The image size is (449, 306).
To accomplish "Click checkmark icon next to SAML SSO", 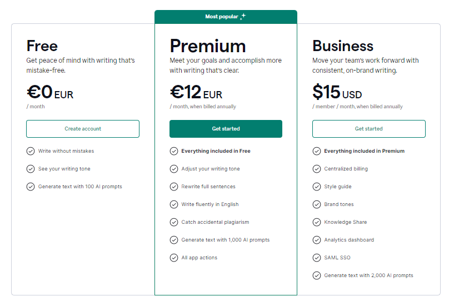I will [x=317, y=258].
